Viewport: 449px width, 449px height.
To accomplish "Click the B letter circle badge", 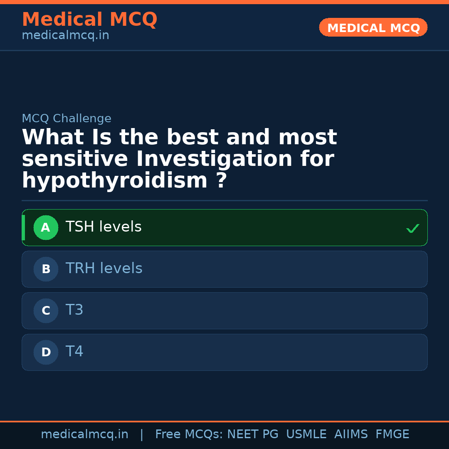I will (x=46, y=269).
